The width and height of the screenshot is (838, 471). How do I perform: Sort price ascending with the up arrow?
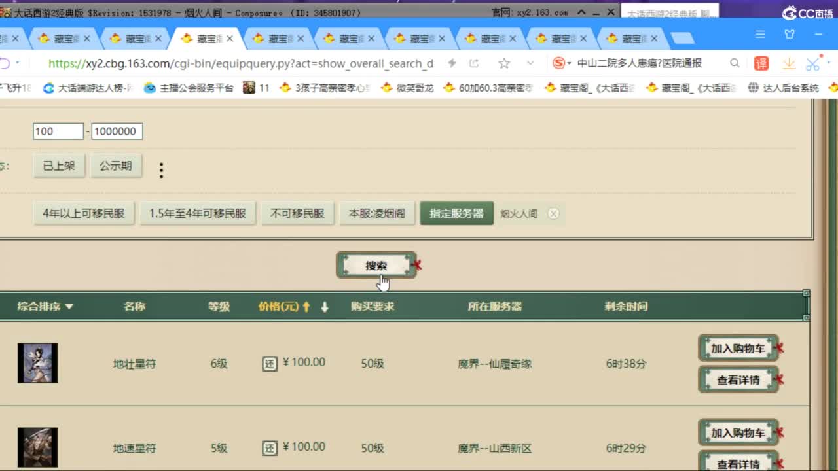(306, 307)
